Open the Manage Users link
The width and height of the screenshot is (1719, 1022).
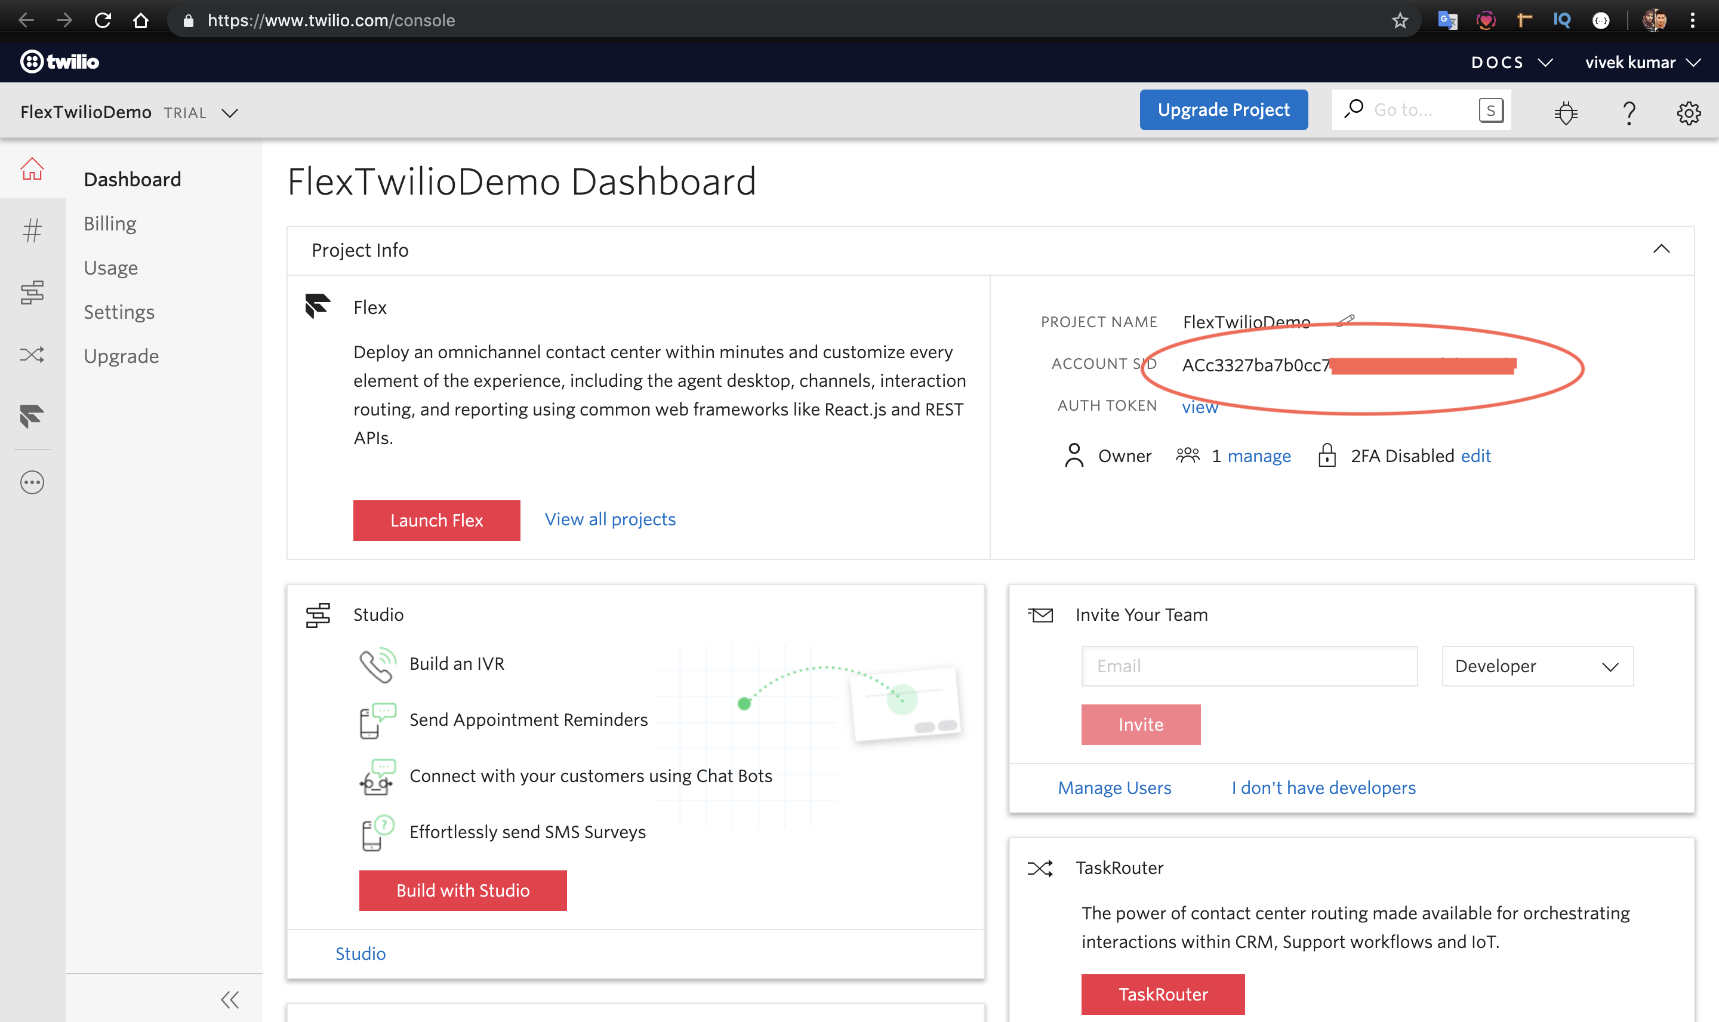(x=1114, y=788)
